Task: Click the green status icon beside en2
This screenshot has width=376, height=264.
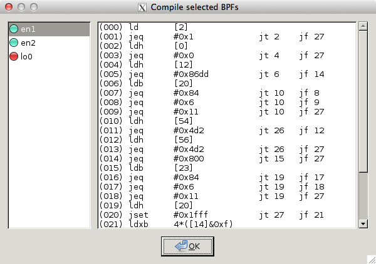Action: (14, 43)
